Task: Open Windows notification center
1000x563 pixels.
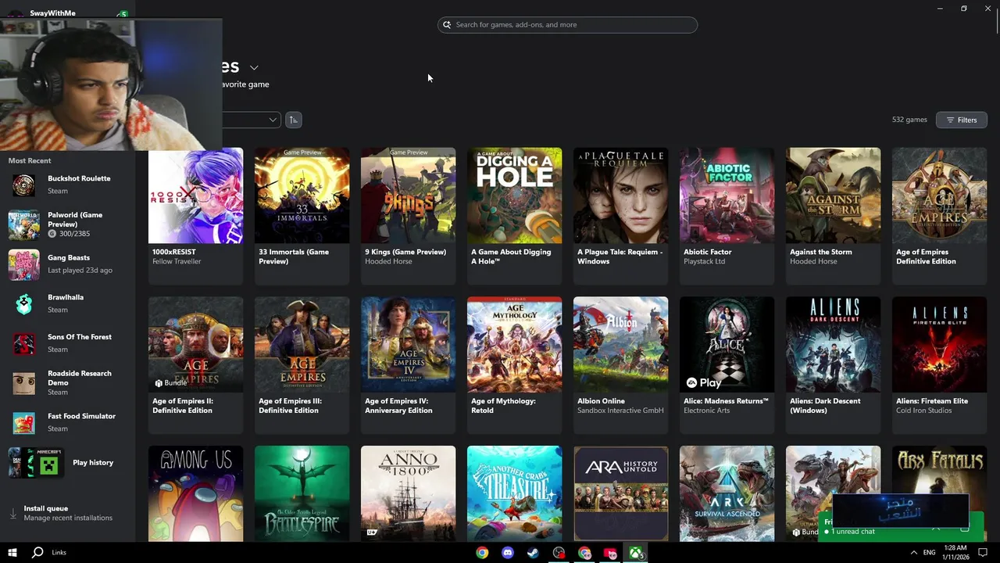Action: (983, 553)
